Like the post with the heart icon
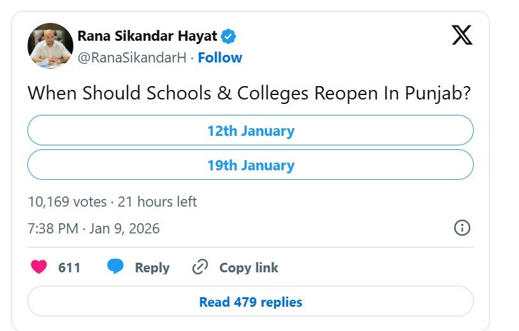This screenshot has height=331, width=519. point(39,267)
